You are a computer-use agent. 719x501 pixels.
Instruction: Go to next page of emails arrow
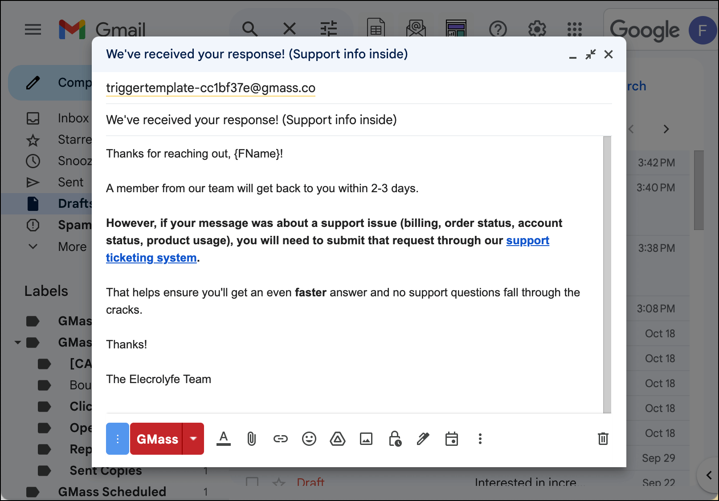point(666,129)
